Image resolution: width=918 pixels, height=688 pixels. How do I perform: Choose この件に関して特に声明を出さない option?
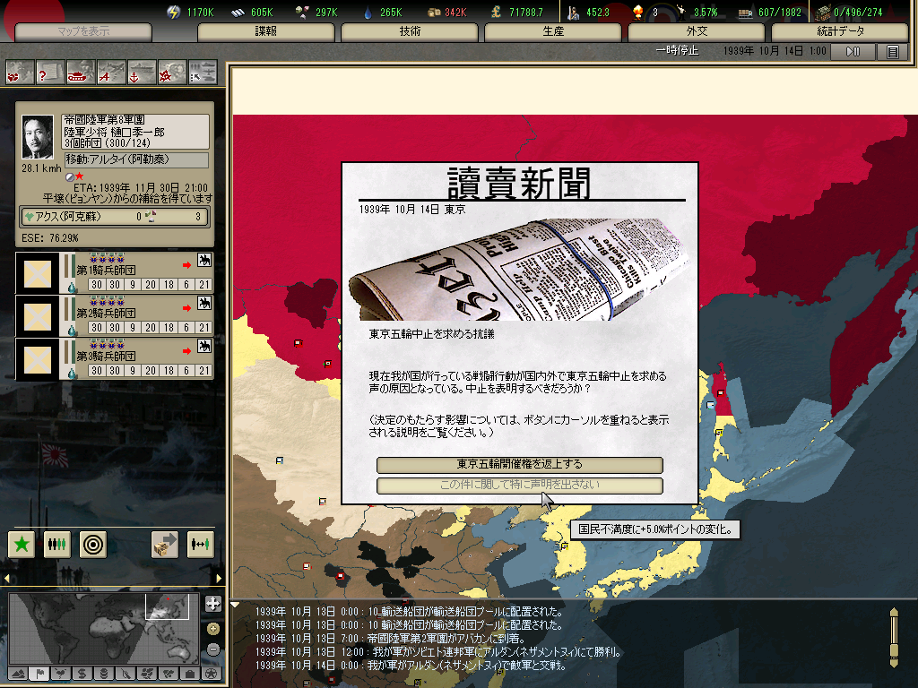[520, 486]
